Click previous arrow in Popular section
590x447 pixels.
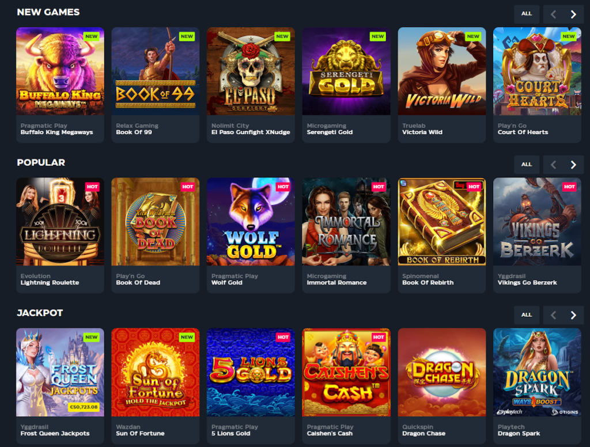(x=554, y=165)
